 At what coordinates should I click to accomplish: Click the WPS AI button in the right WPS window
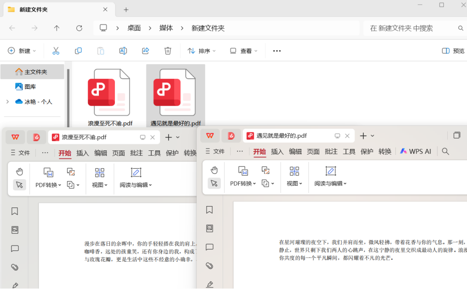click(x=416, y=151)
